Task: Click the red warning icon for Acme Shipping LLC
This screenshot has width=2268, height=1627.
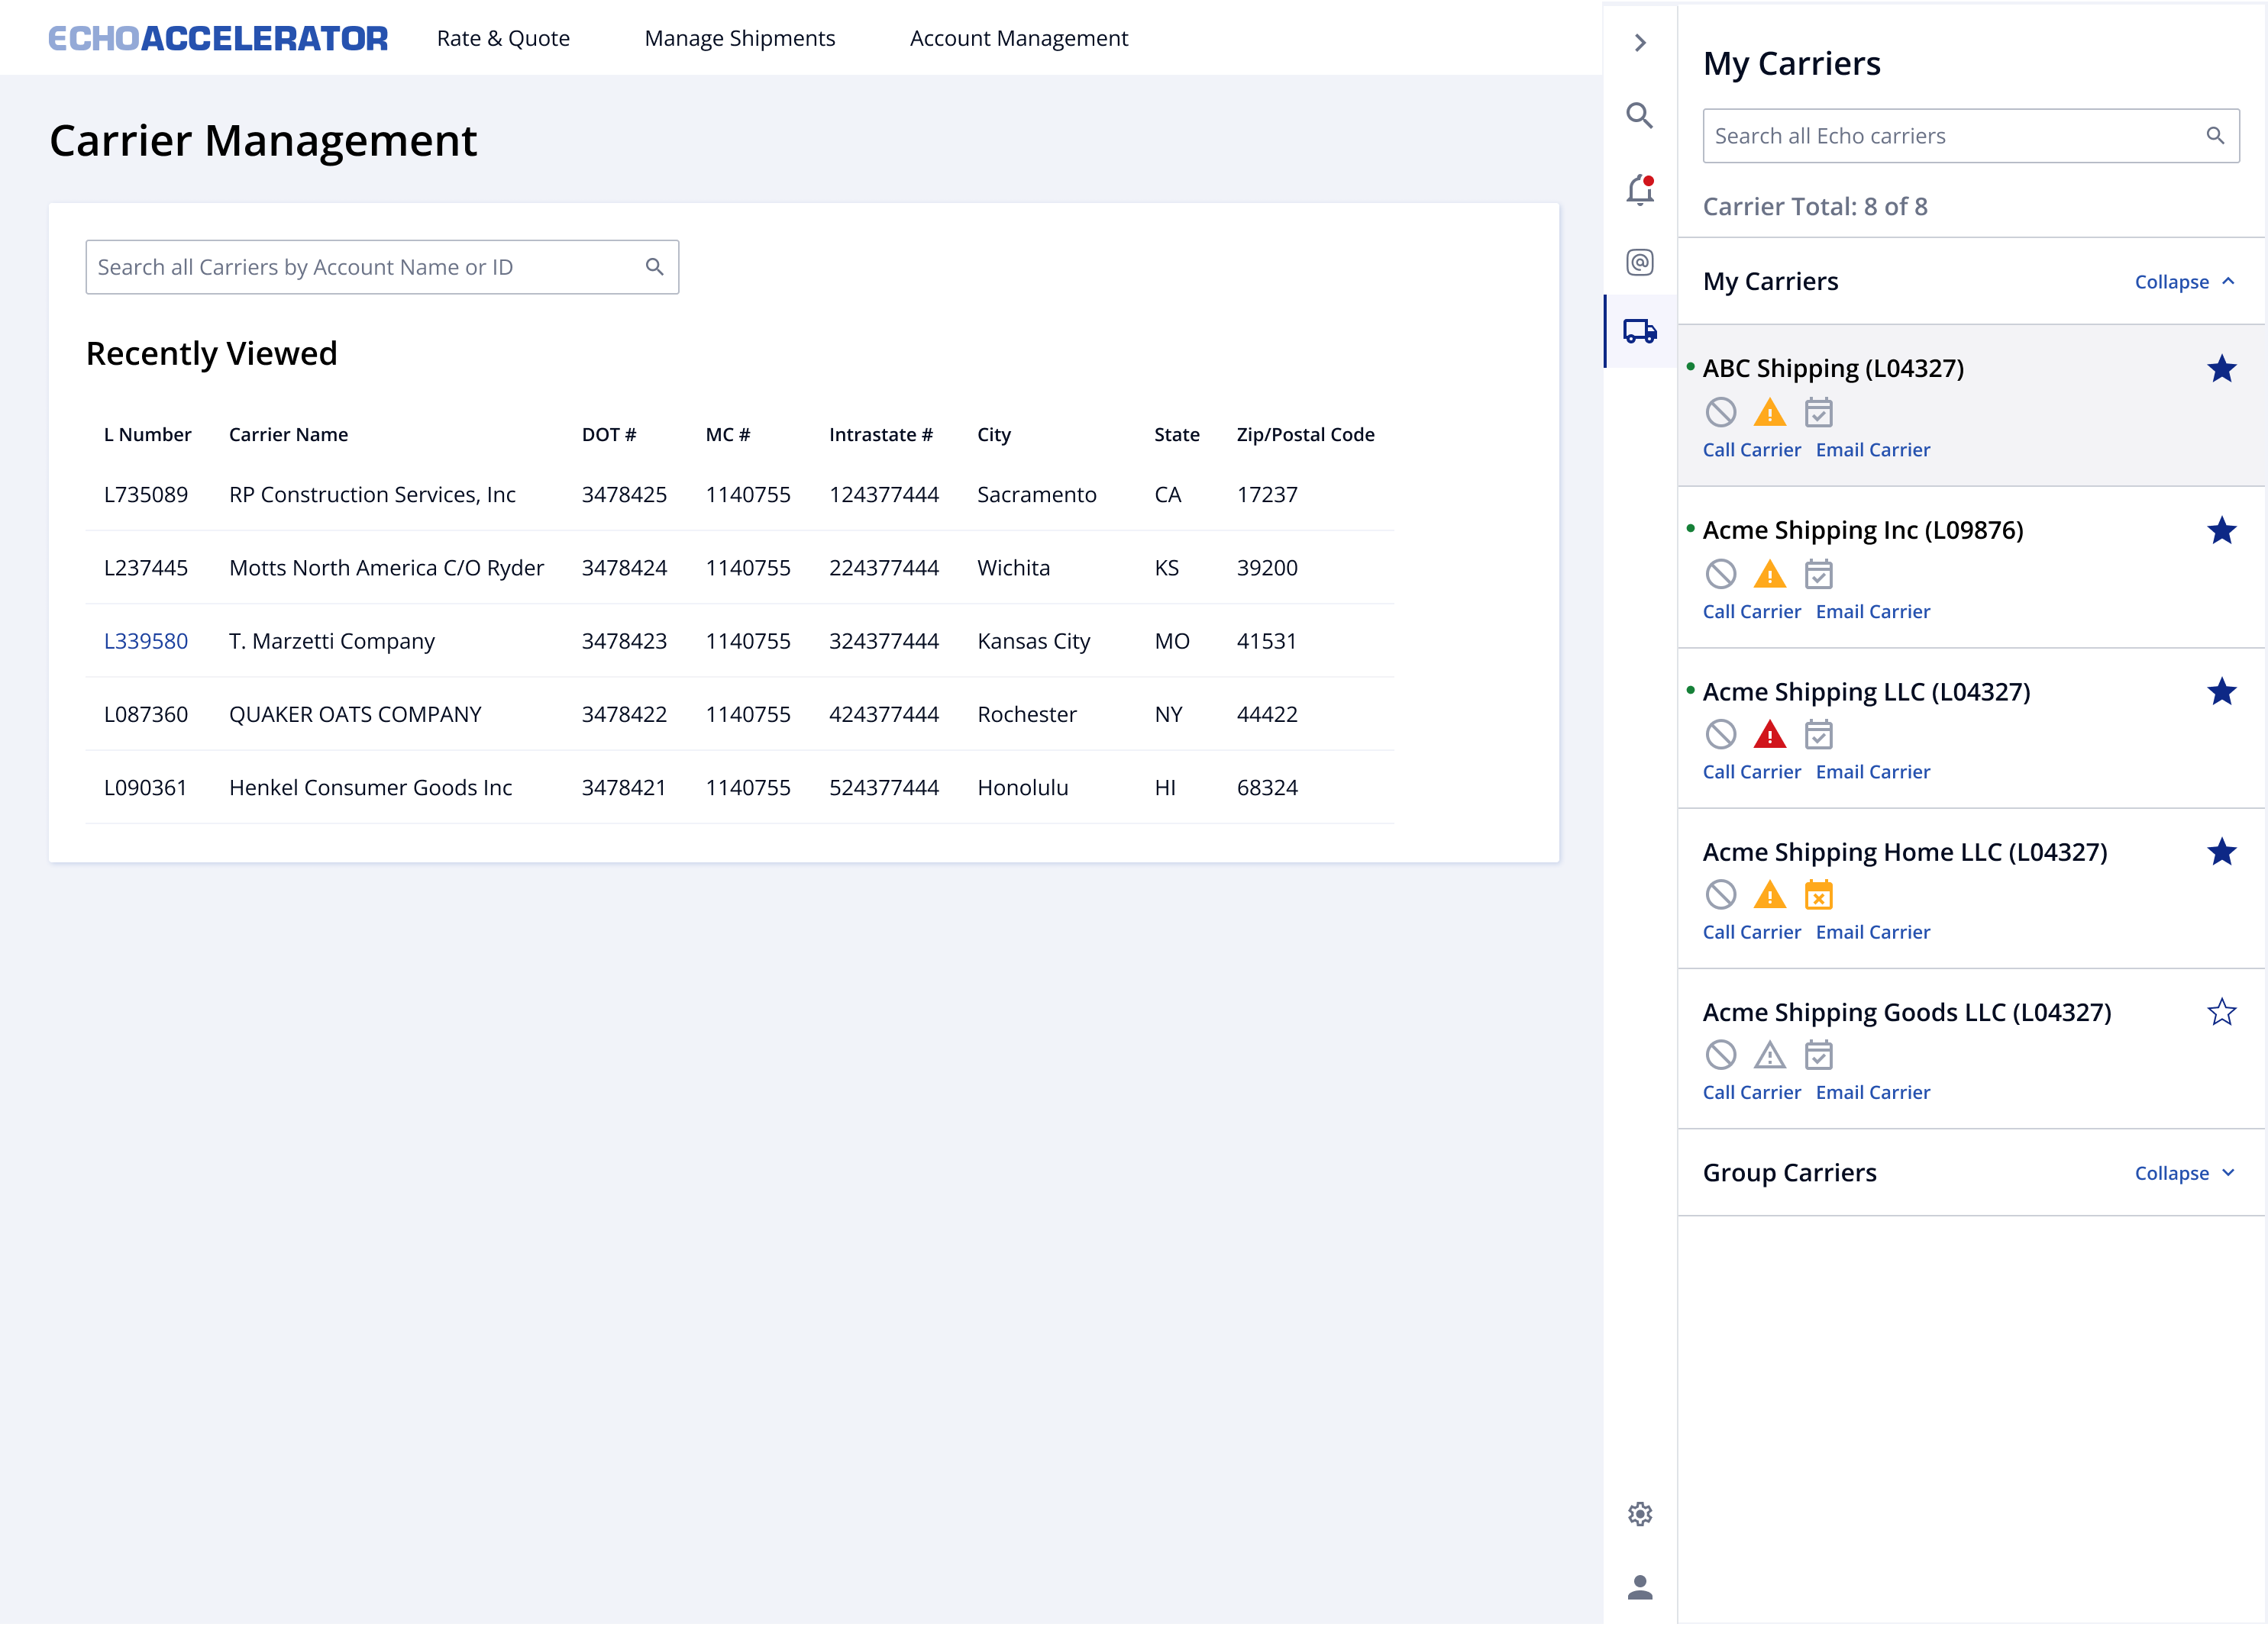Action: (x=1770, y=735)
